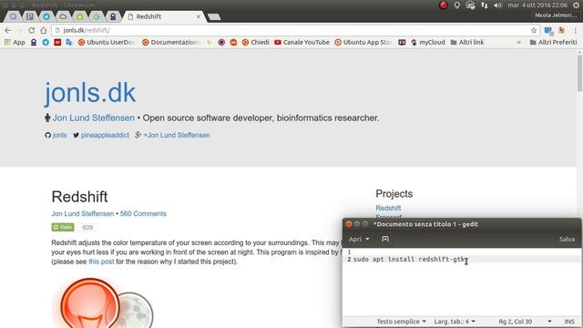Viewport: 583px width, 328px height.
Task: Open the Chiedi bookmark
Action: coord(255,43)
